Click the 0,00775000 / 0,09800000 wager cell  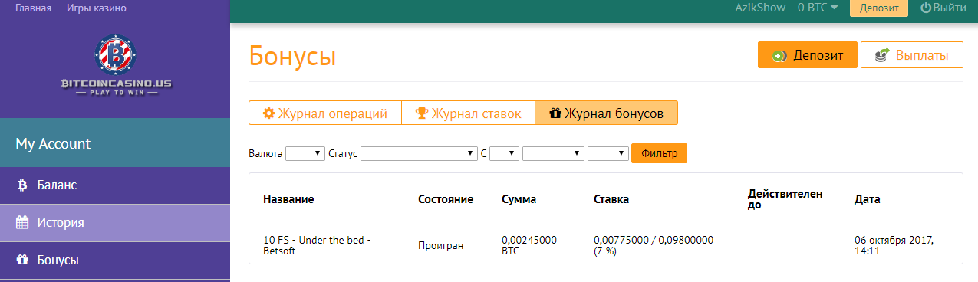[x=654, y=245]
